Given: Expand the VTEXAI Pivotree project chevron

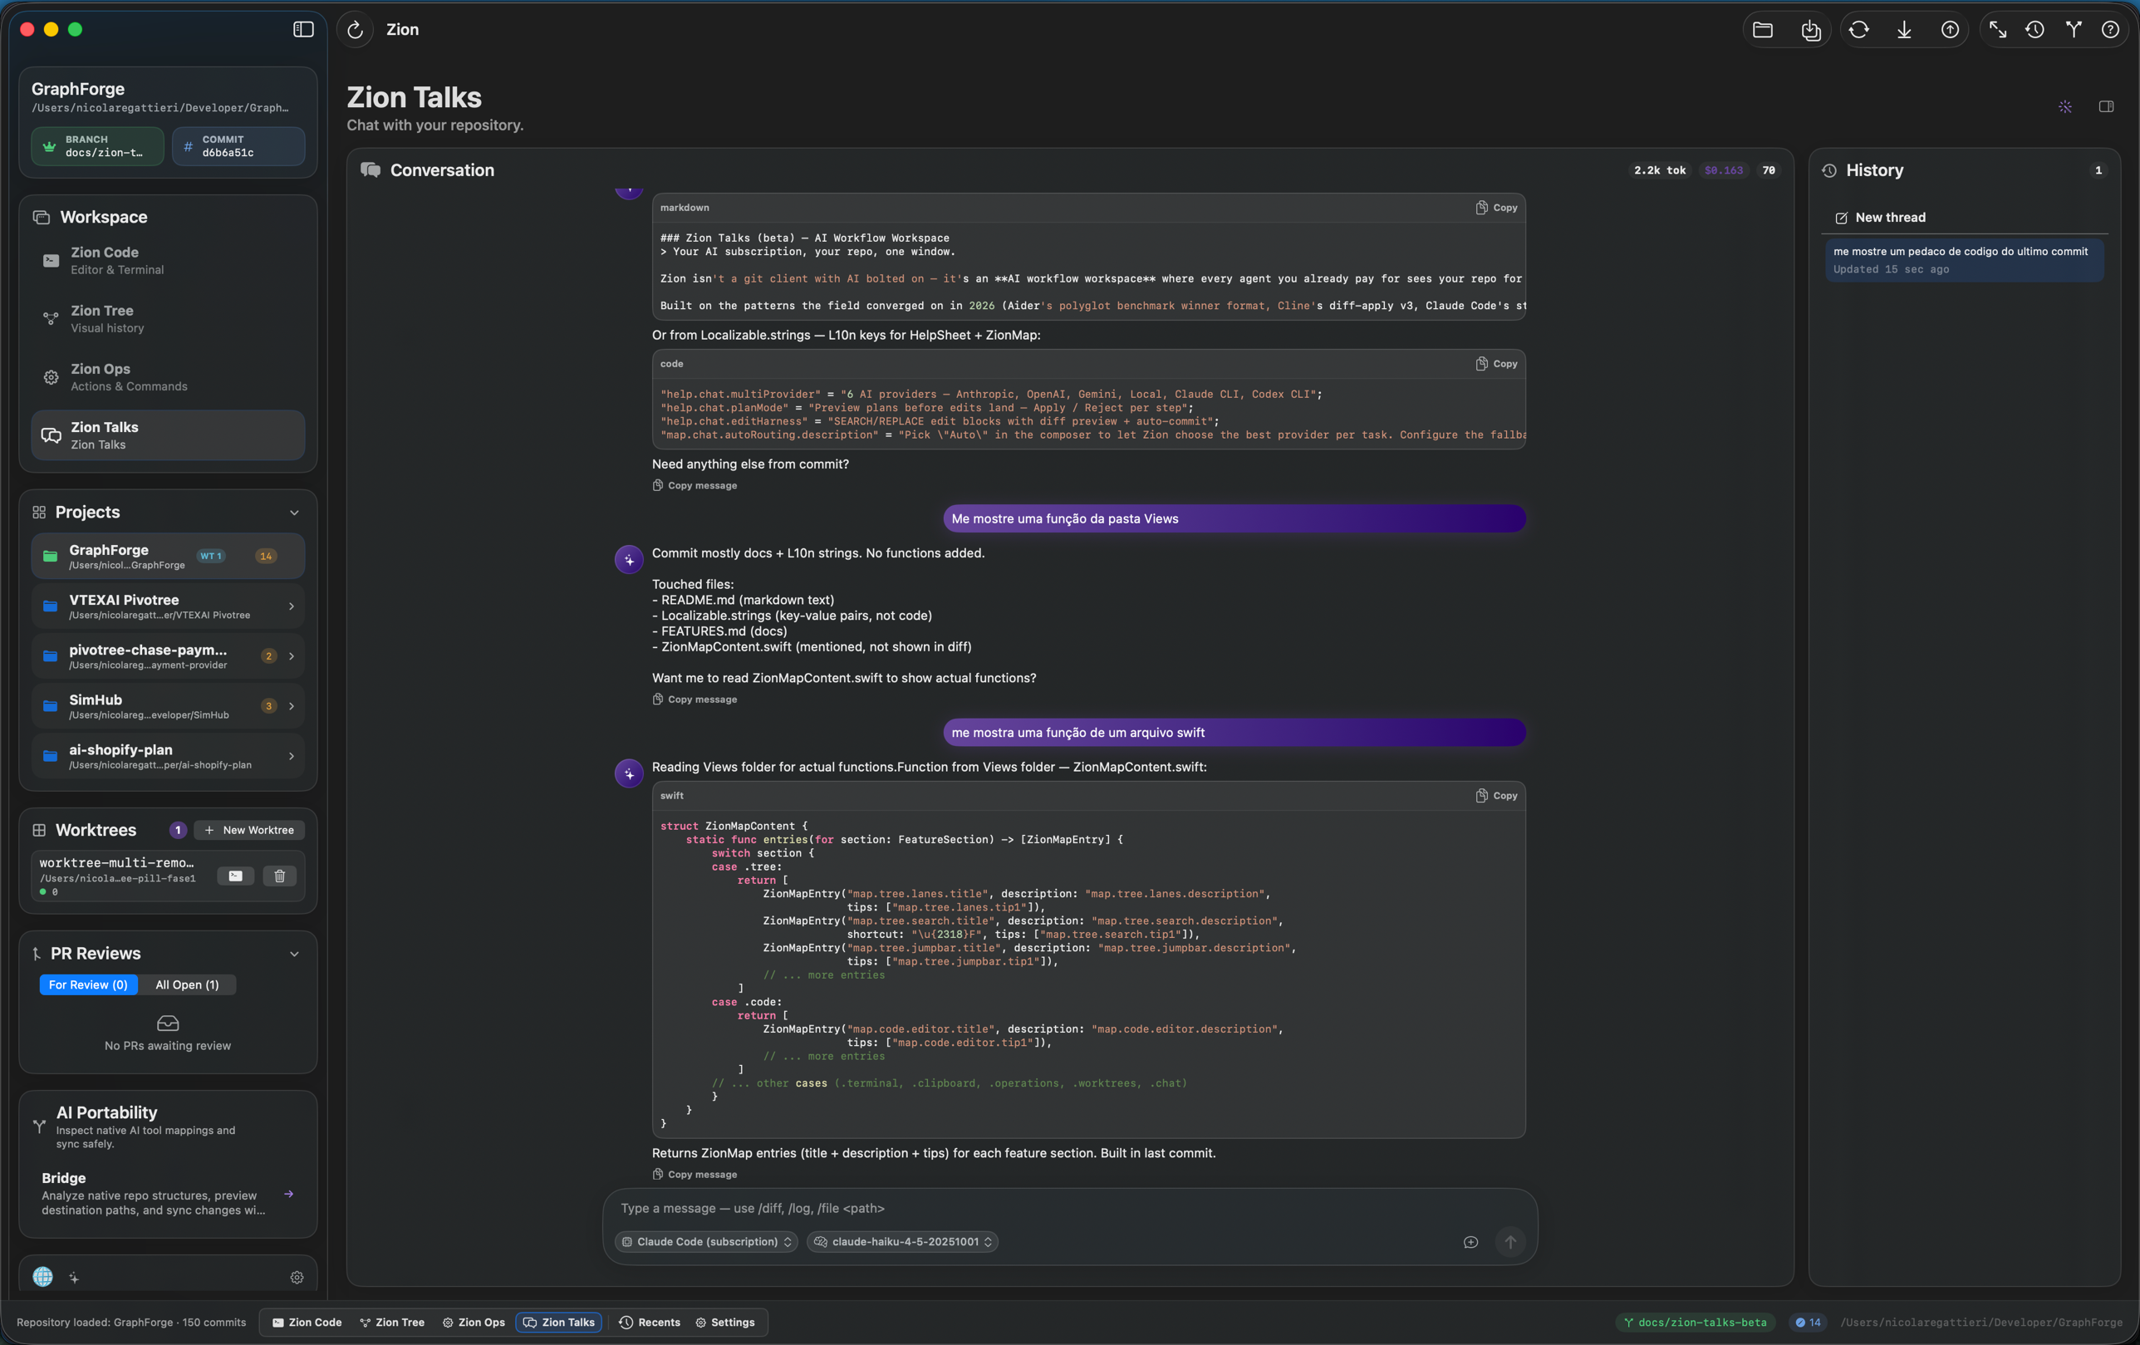Looking at the screenshot, I should pos(292,606).
